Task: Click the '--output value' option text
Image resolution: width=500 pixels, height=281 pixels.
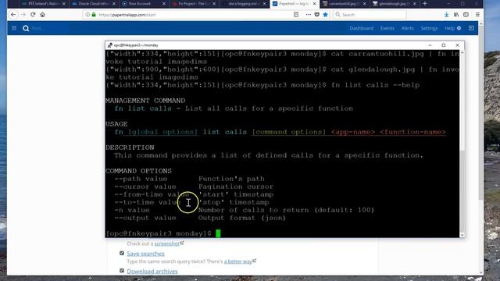Action: (145, 218)
